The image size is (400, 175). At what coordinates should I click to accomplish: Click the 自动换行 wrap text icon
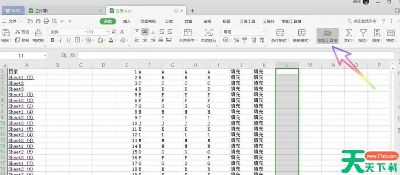tap(209, 33)
